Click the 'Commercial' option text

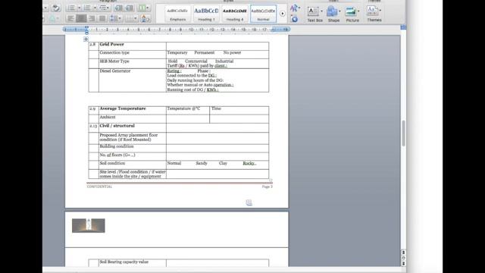pyautogui.click(x=196, y=61)
